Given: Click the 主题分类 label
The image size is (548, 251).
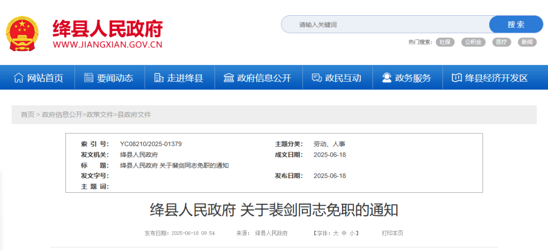Looking at the screenshot, I should click(x=289, y=144).
